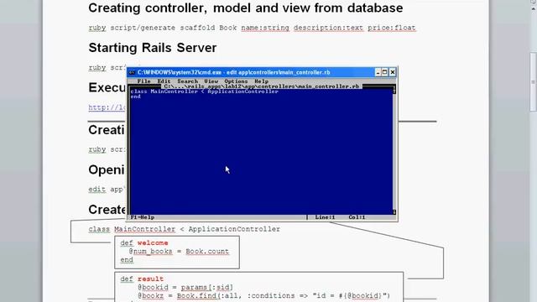The image size is (537, 302).
Task: Click the '@bookid = params[:sid]' line
Action: coord(185,287)
